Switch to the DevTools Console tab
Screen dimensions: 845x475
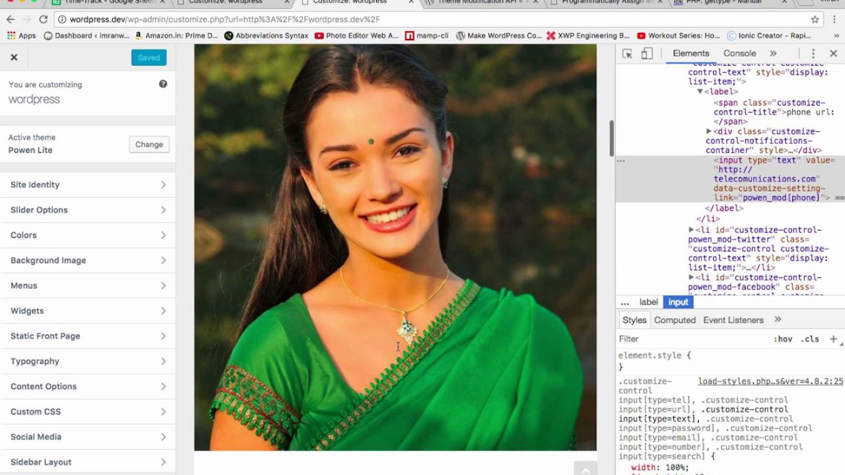(739, 53)
